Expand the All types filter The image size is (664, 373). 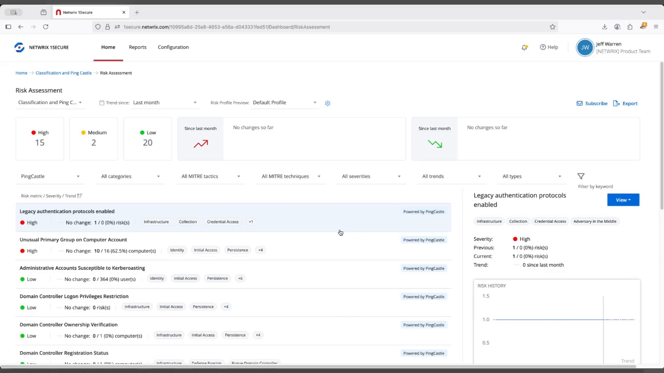pos(532,177)
